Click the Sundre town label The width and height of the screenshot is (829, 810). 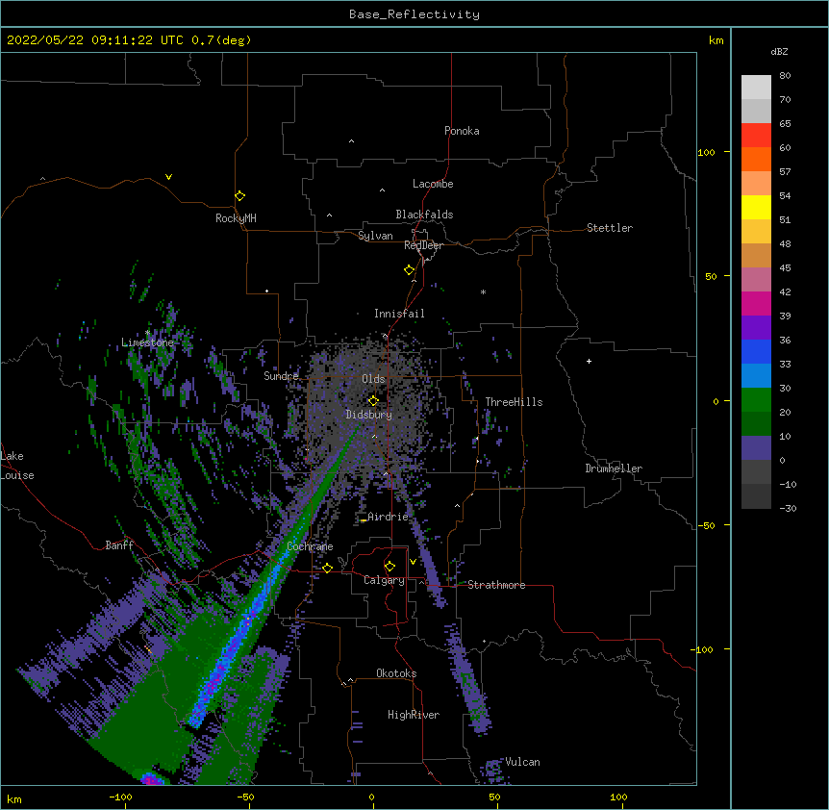[x=281, y=376]
